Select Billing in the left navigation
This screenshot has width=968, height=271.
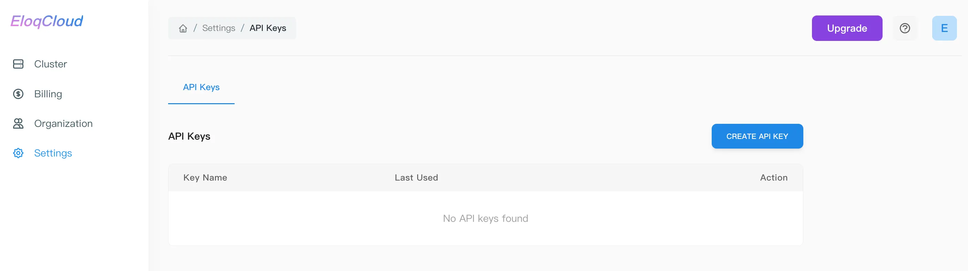(x=48, y=94)
